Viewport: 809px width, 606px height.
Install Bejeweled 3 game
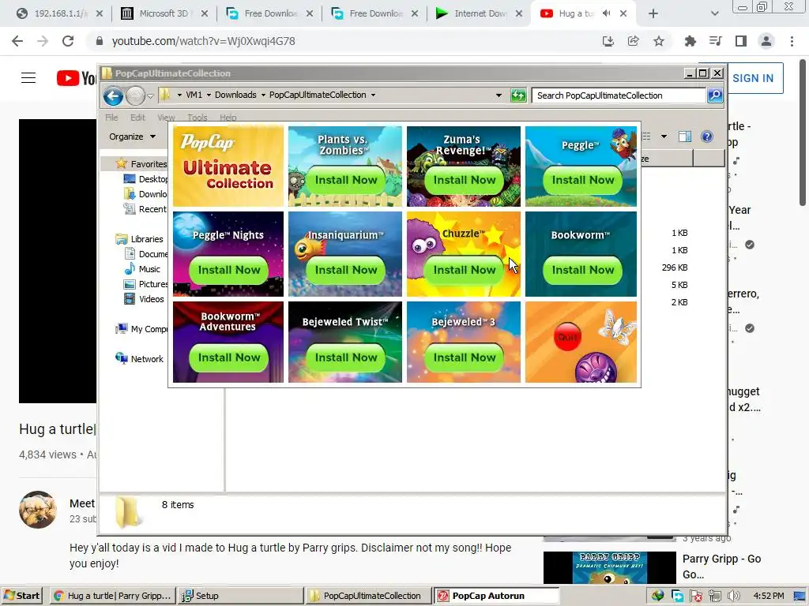(x=465, y=357)
